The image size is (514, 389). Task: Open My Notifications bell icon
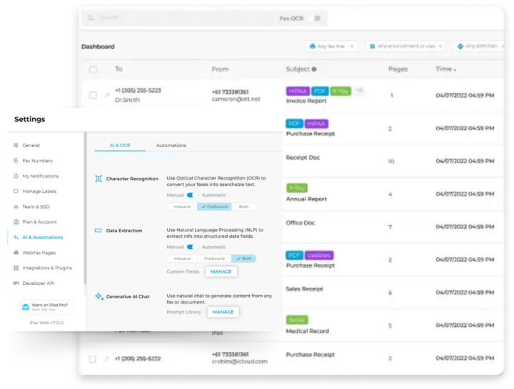[x=16, y=176]
